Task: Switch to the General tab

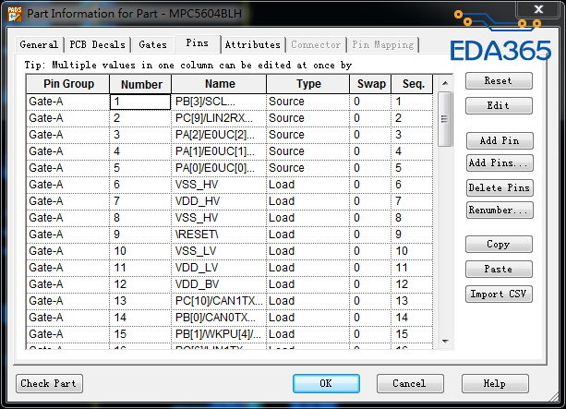Action: pyautogui.click(x=39, y=44)
